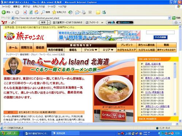Focus the Yahoo toolbar search field
182x136 pixels.
point(27,23)
